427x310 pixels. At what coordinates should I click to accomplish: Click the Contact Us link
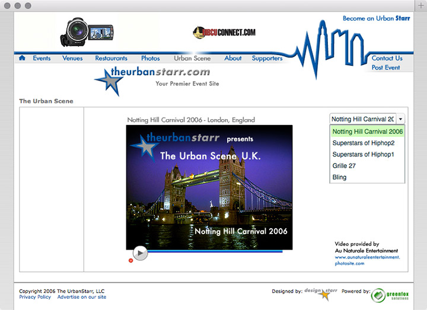coord(387,58)
